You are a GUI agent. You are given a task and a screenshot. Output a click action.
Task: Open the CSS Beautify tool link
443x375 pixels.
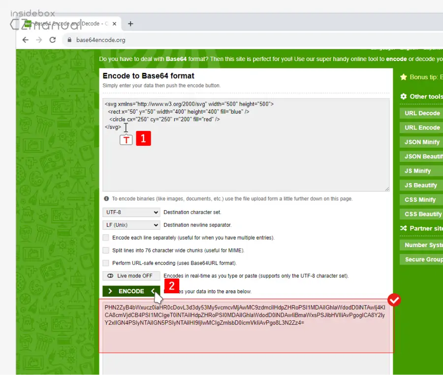422,214
